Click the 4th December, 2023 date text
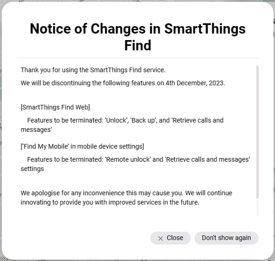This screenshot has width=275, height=261. coord(195,83)
